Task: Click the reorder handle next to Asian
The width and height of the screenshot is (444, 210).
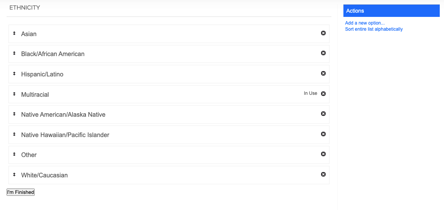Action: (x=14, y=33)
